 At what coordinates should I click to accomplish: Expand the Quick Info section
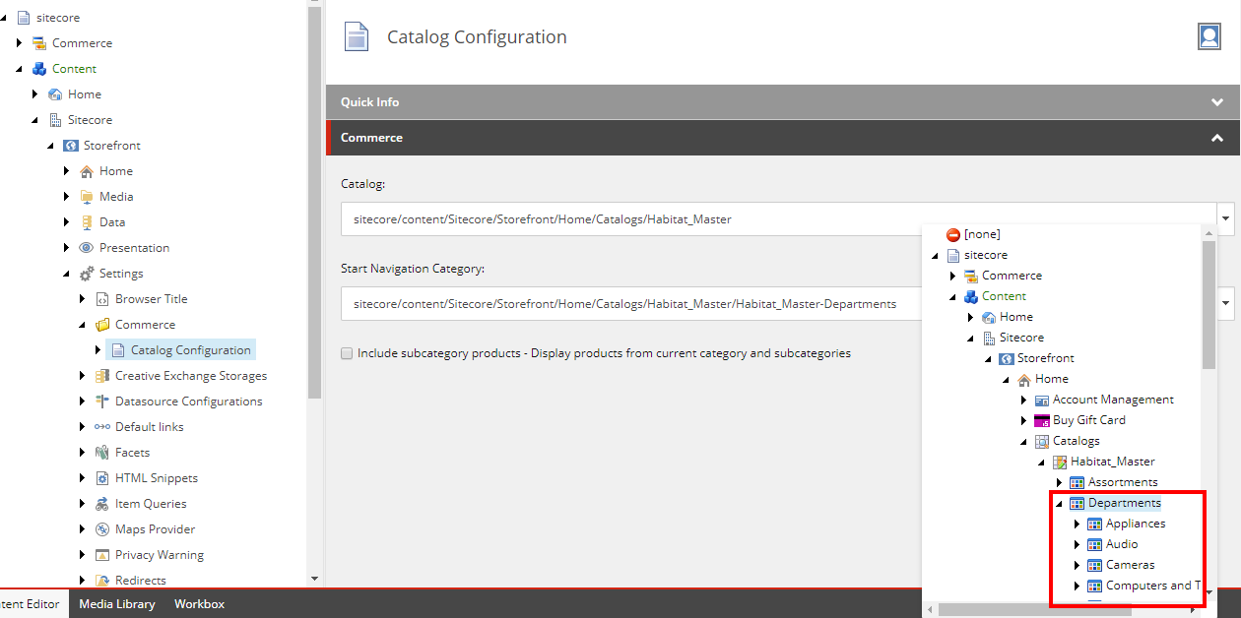(1217, 101)
